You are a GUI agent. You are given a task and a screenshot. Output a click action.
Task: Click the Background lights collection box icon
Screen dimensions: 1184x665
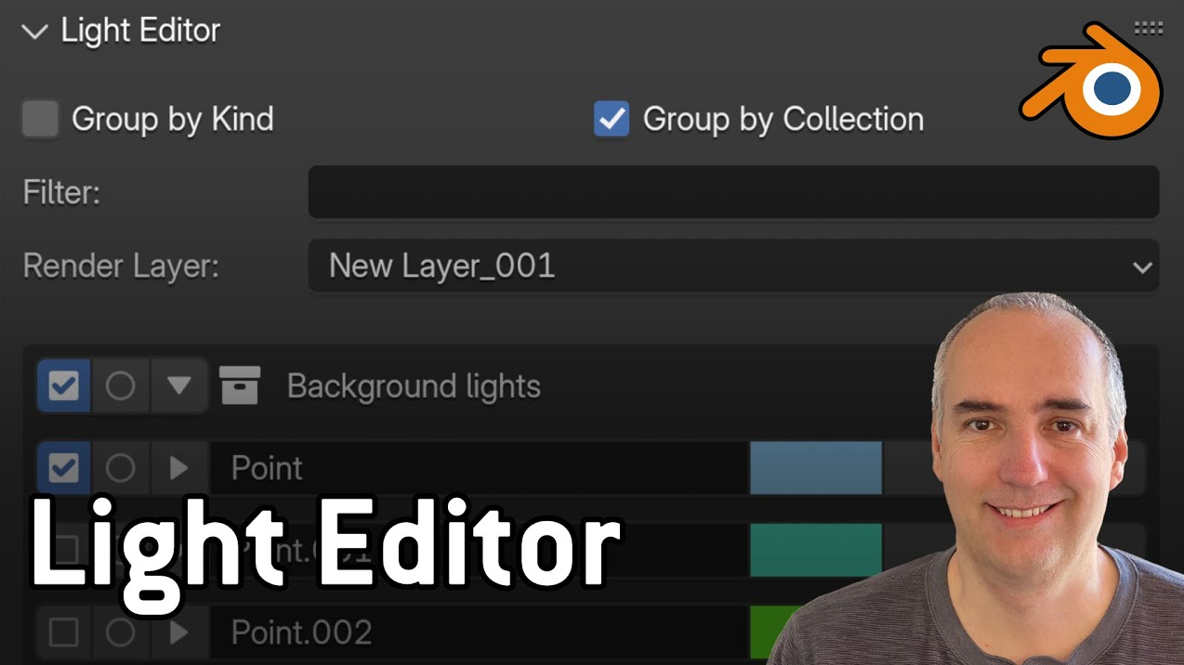(240, 385)
